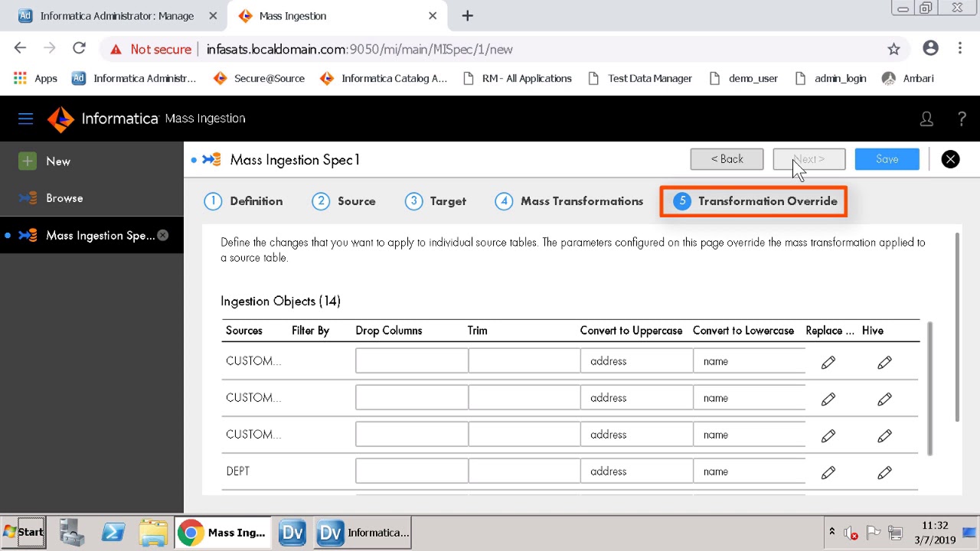Click Uppercase address cell in first row

[x=637, y=361]
